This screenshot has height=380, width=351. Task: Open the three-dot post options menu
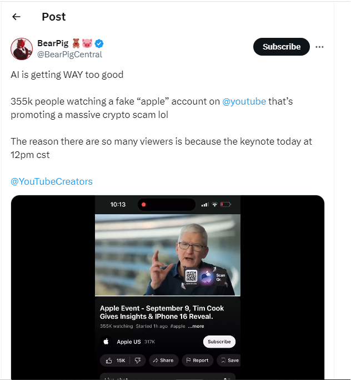coord(319,47)
